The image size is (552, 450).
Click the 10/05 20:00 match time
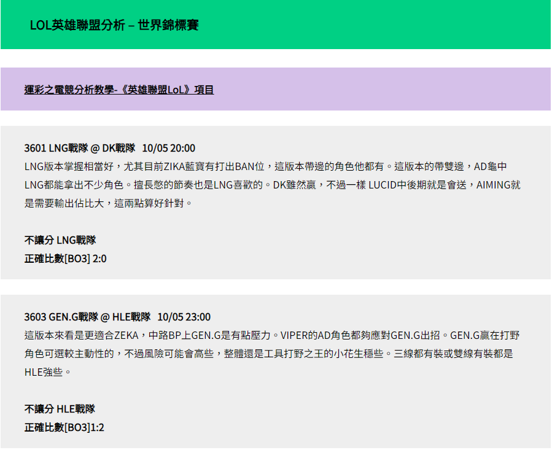[x=169, y=148]
